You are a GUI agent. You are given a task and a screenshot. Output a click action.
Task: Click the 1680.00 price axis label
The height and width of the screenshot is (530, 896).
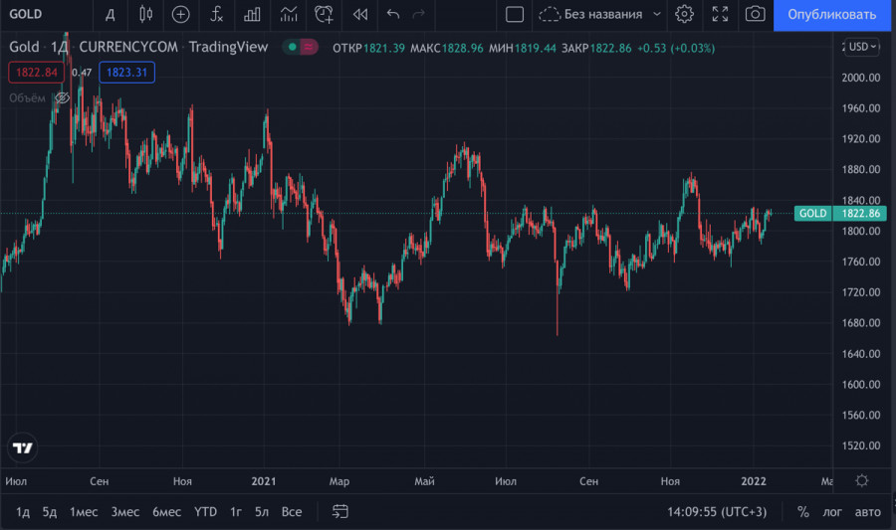pos(860,323)
